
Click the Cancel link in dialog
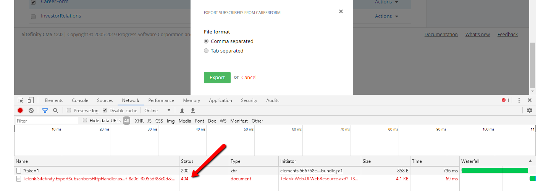point(249,77)
